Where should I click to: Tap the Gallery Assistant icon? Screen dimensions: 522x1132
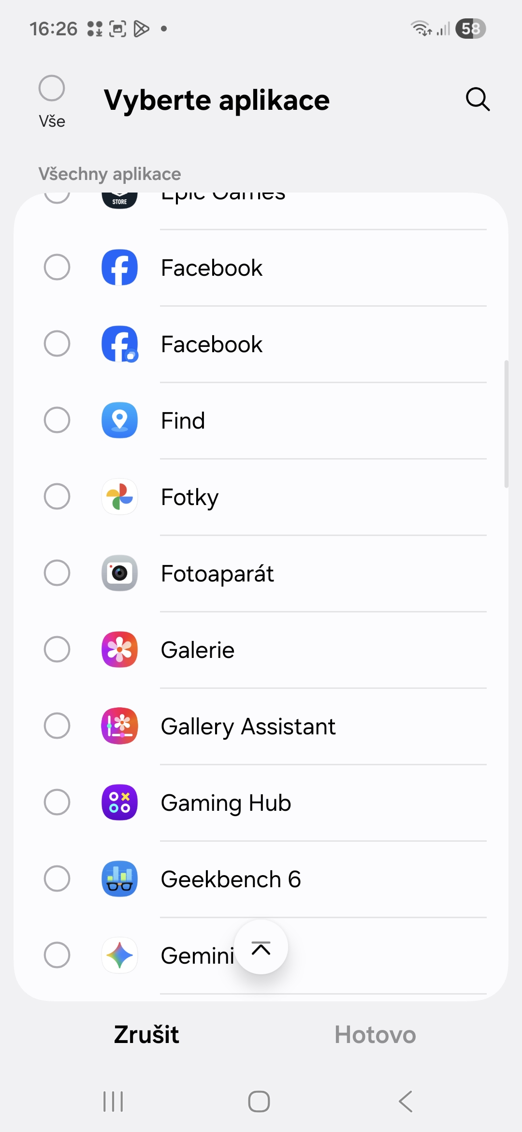119,726
